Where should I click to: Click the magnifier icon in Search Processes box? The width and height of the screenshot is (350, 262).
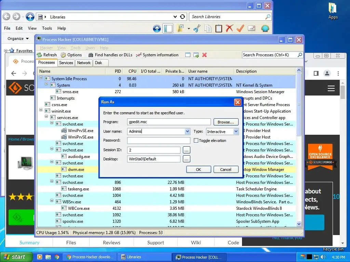[300, 55]
